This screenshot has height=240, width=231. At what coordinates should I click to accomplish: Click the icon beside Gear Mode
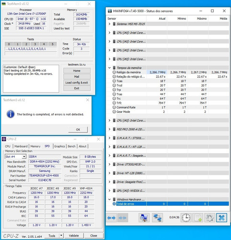[x=114, y=112]
